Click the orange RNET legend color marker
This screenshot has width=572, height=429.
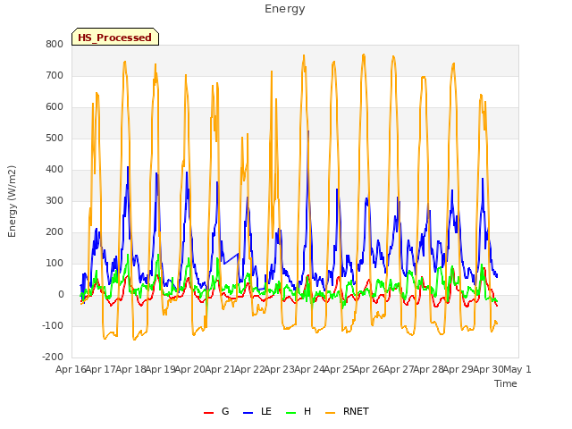pos(330,413)
